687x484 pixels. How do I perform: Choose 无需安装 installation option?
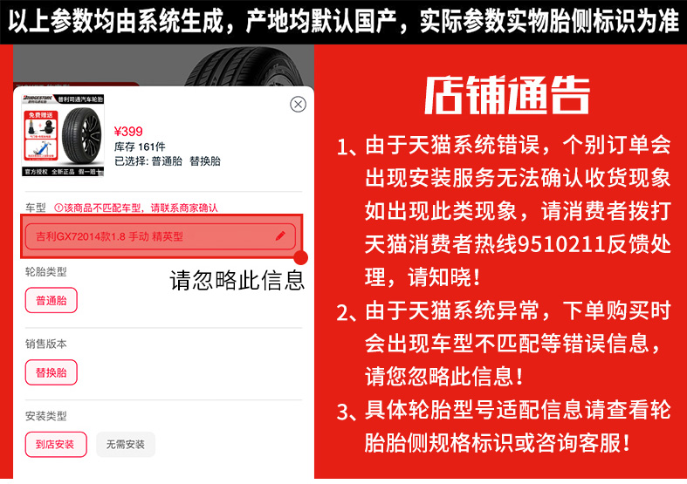pyautogui.click(x=126, y=444)
